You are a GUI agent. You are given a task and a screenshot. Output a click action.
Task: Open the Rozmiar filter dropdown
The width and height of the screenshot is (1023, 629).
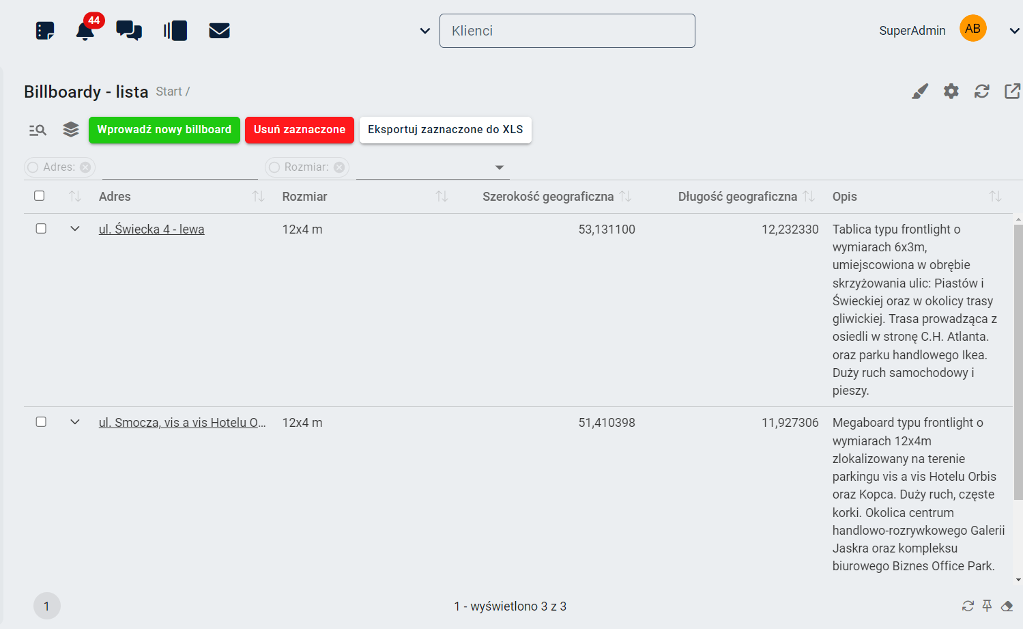tap(499, 167)
